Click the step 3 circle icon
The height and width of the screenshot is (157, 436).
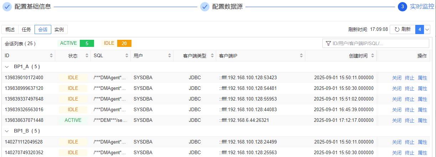402,7
